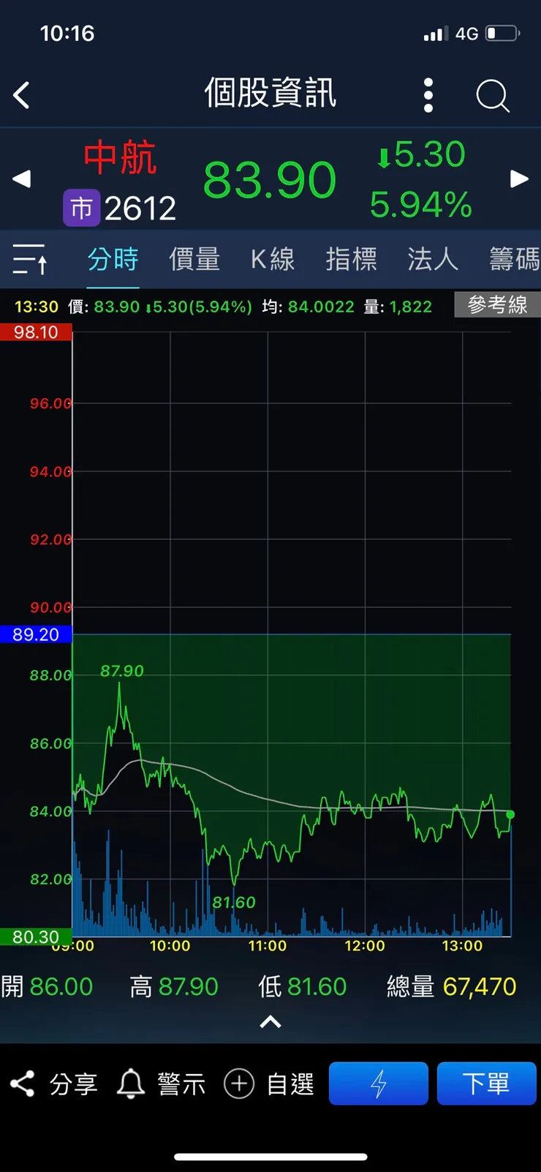
Task: Tap the 4G signal indicator
Action: (x=466, y=34)
